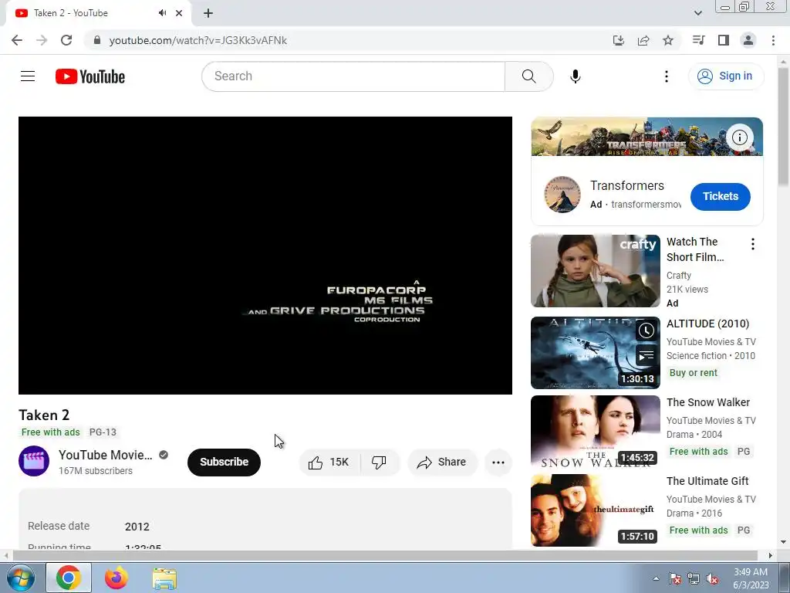Like the video (15K)

click(329, 462)
